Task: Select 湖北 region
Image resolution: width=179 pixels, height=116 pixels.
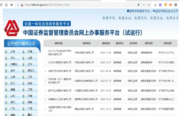Action: click(x=12, y=102)
